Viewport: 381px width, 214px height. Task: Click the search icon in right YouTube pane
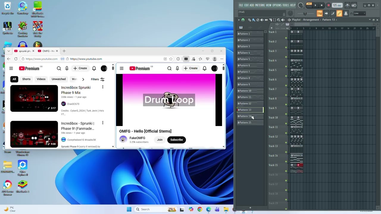point(169,68)
